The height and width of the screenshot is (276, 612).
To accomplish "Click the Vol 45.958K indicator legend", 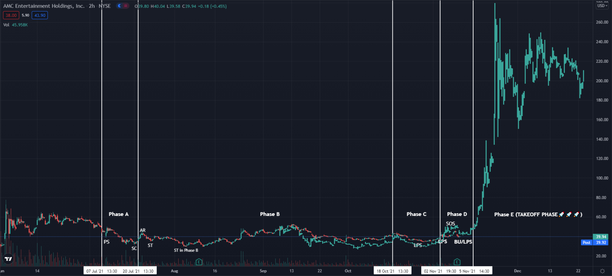I will (15, 25).
